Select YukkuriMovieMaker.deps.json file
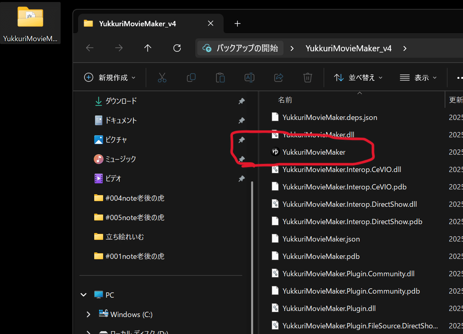 coord(330,118)
